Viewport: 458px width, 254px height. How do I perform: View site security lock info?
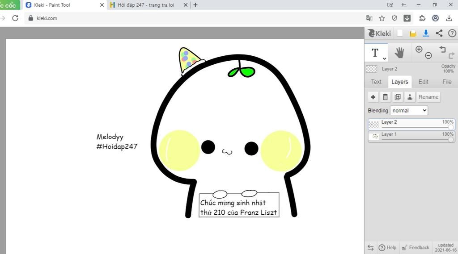tap(31, 18)
